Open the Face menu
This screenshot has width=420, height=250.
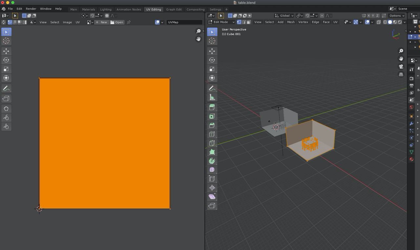tap(326, 22)
